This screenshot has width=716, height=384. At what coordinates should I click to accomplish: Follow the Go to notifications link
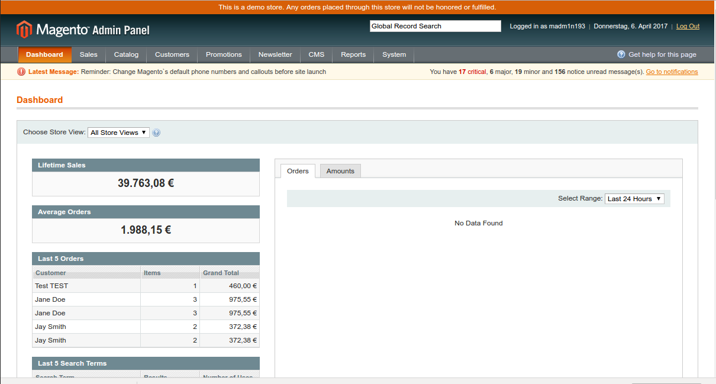(x=672, y=72)
